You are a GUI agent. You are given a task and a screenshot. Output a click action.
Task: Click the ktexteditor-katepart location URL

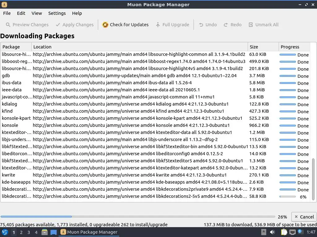tap(140, 168)
